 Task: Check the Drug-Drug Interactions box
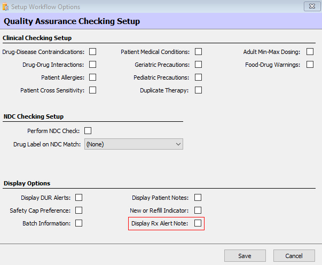click(x=92, y=65)
